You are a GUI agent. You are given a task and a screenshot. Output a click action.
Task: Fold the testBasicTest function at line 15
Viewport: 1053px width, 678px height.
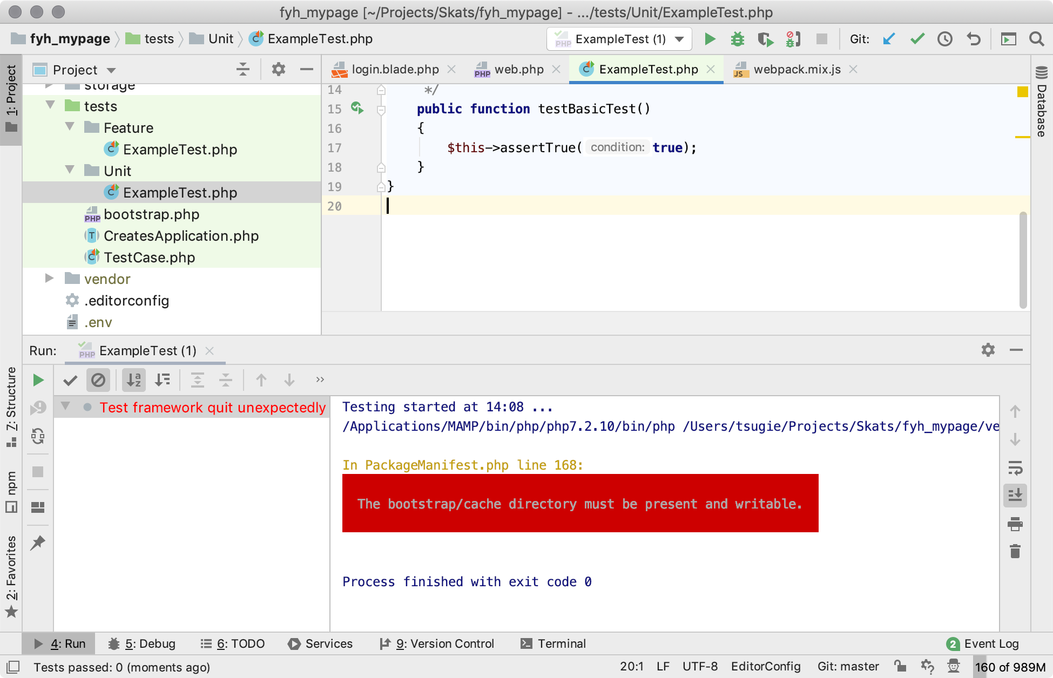(x=381, y=110)
